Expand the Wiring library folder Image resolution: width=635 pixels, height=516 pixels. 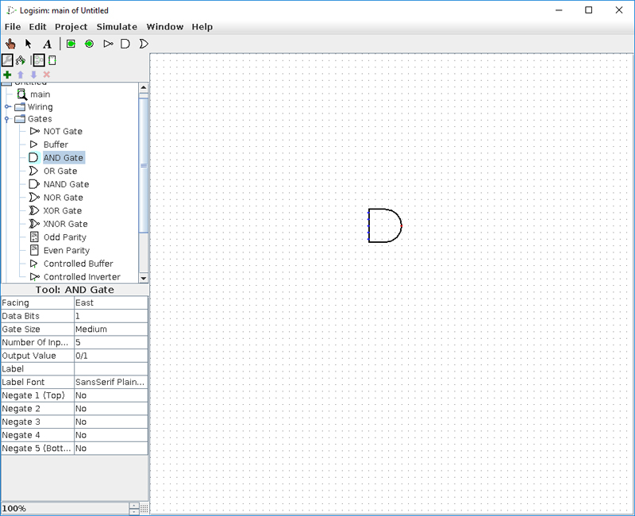click(8, 106)
